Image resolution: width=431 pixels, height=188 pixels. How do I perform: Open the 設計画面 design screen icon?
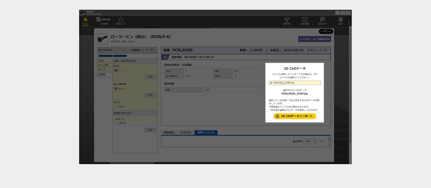click(305, 21)
